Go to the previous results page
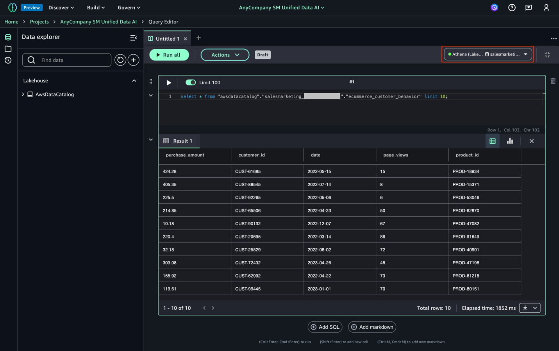559x351 pixels. [204, 308]
